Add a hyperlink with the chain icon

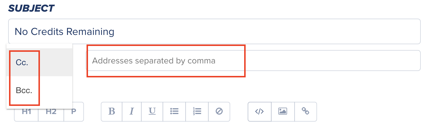[x=305, y=111]
